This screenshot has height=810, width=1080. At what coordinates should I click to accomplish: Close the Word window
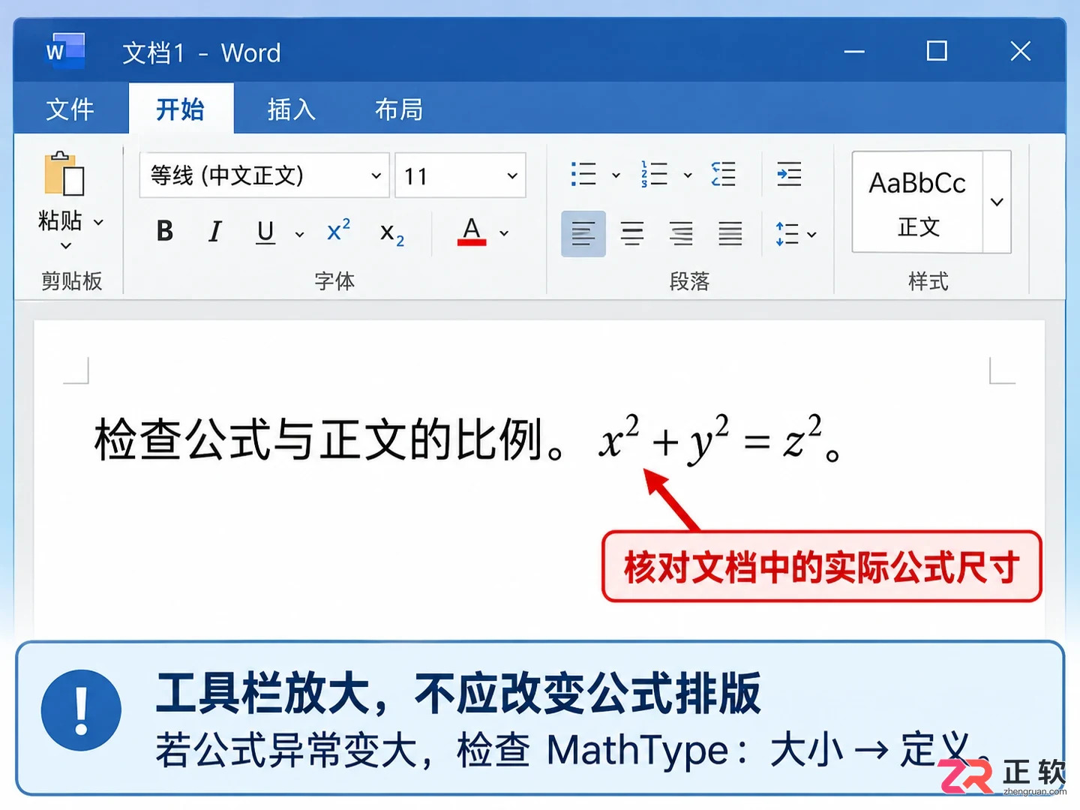pos(1021,52)
